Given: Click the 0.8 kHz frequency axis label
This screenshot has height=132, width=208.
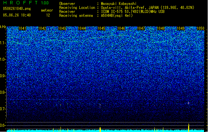Looking at the screenshot, I should pyautogui.click(x=3, y=92).
